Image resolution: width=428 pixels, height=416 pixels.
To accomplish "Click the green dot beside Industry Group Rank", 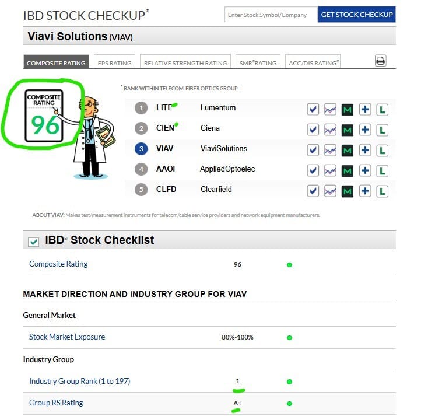I will 289,382.
